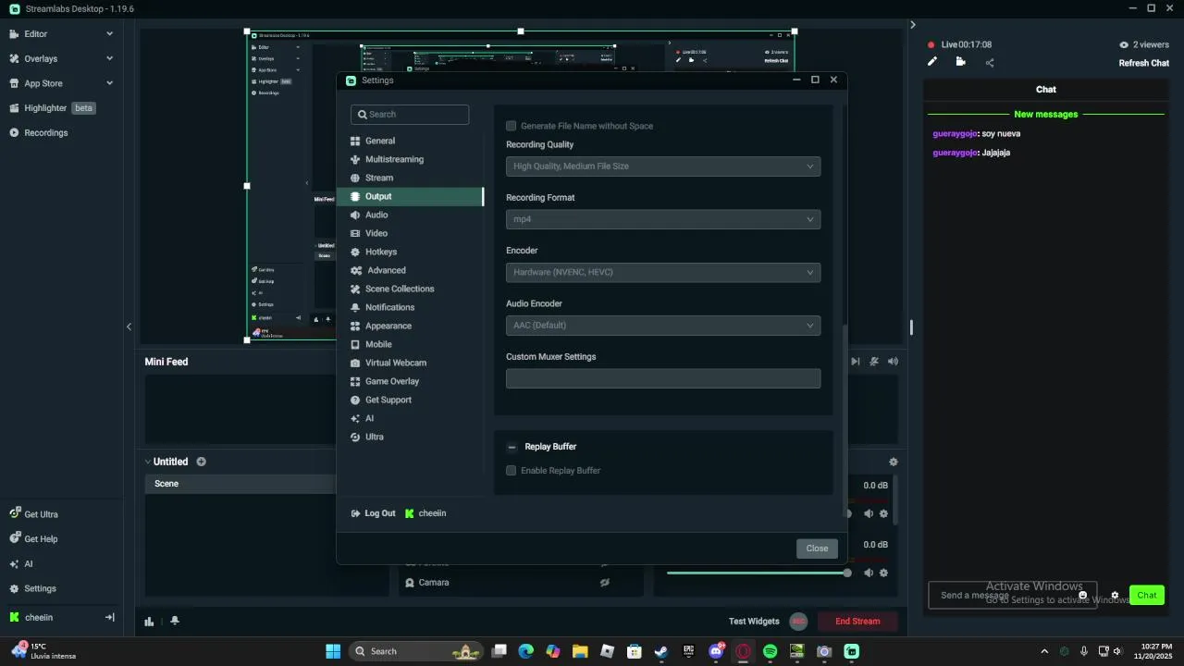Click the share icon in the chat header

click(x=990, y=63)
